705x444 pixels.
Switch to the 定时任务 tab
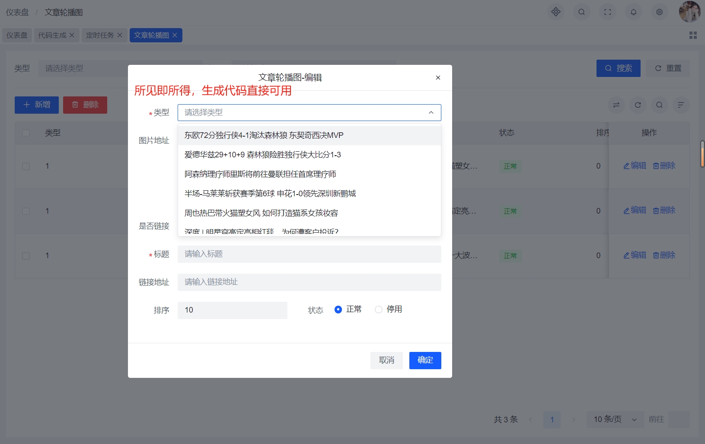(100, 35)
